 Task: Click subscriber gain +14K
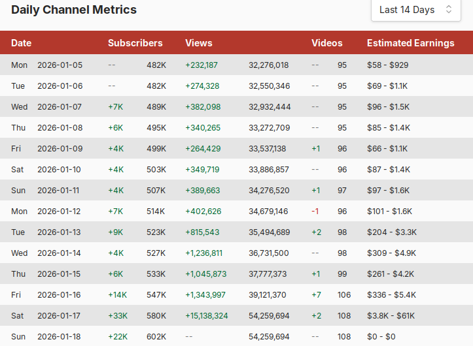tap(117, 295)
